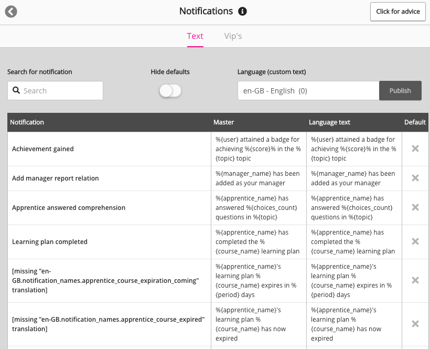The width and height of the screenshot is (430, 349).
Task: Edit Language text for Add manager report relation
Action: click(353, 178)
